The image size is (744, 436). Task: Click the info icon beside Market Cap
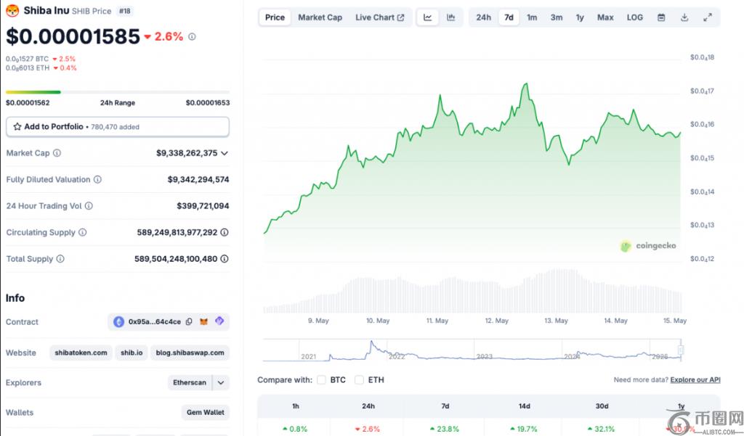[x=57, y=153]
